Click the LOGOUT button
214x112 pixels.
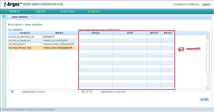pos(206,4)
